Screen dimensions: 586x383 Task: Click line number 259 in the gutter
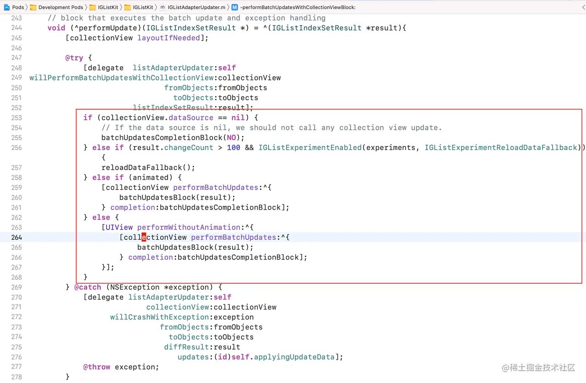point(16,187)
